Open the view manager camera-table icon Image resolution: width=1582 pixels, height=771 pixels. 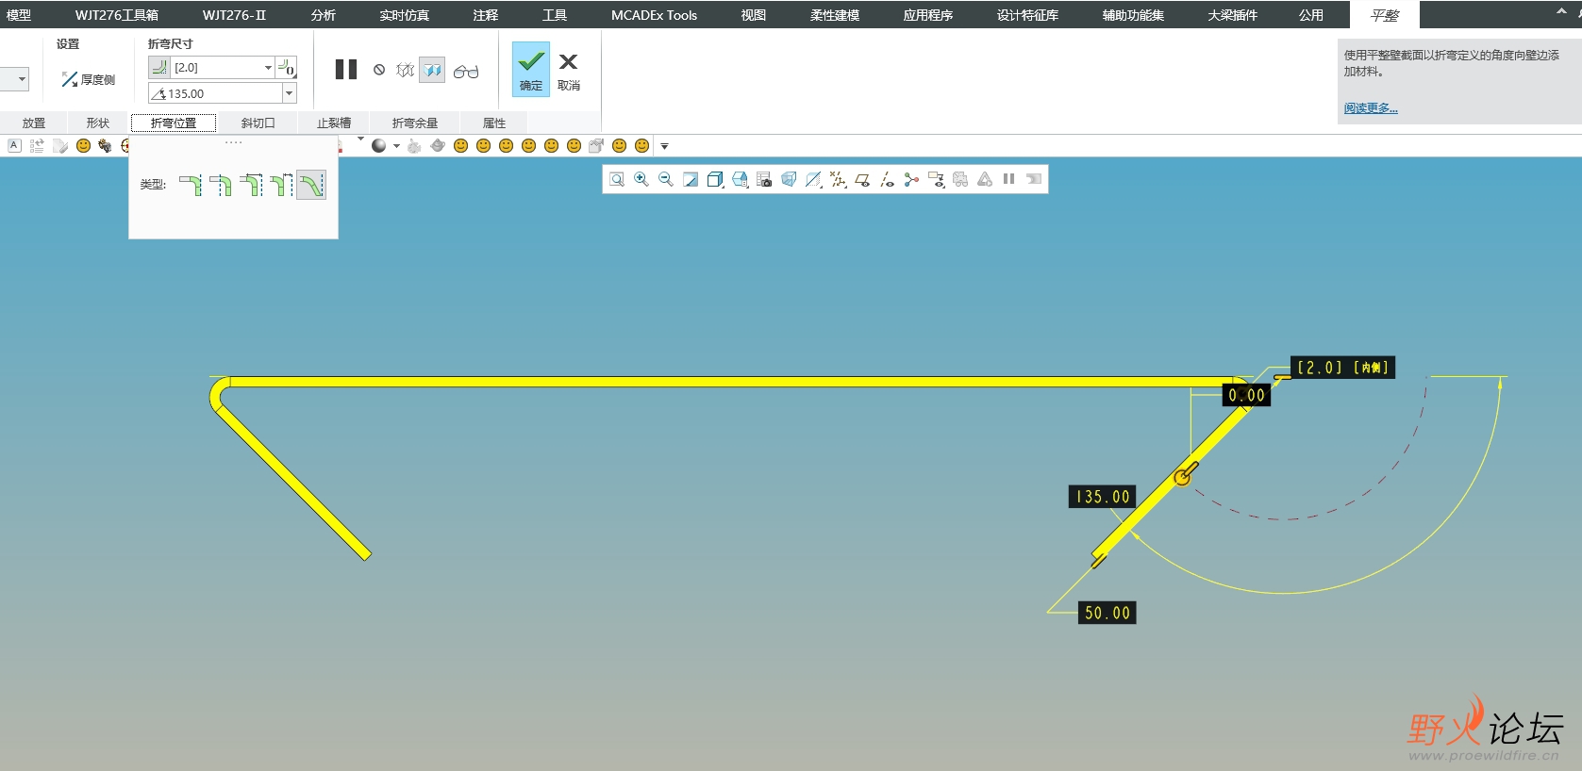[764, 179]
